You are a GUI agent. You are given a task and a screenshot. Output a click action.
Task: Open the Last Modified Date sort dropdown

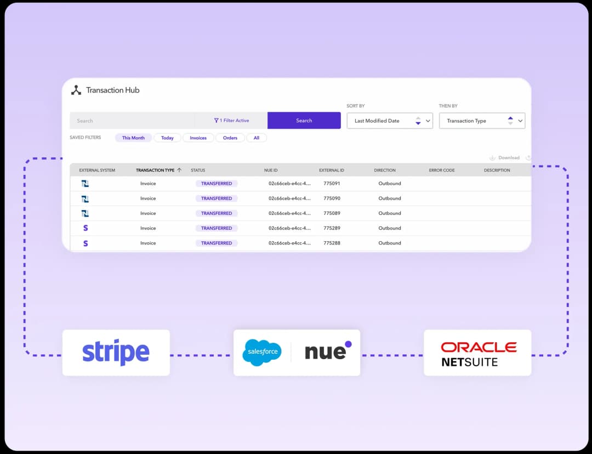pos(389,121)
